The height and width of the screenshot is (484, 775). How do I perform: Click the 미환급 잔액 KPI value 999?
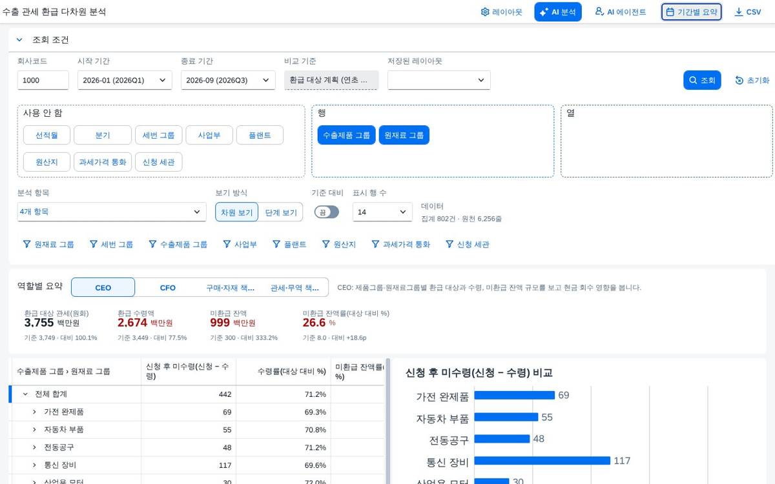[x=220, y=323]
